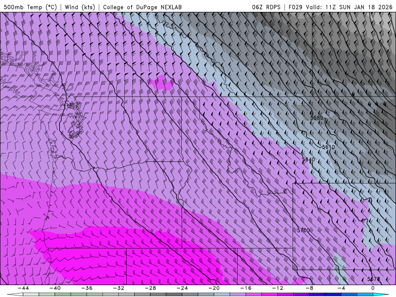Click the 5580 height contour label
The image size is (396, 297).
coord(317,118)
